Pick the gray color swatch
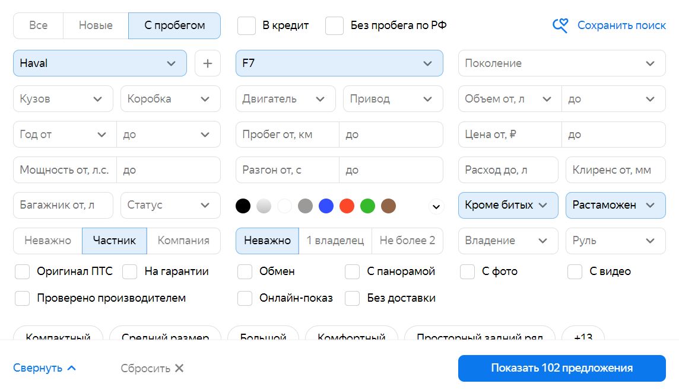This screenshot has height=390, width=679. [305, 206]
